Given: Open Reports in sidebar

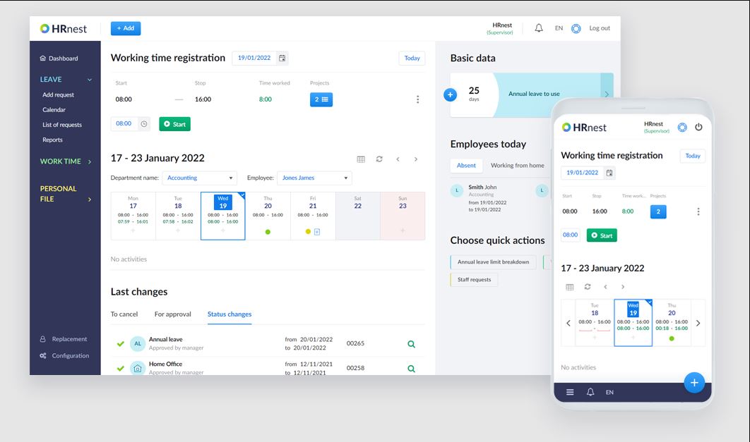Looking at the screenshot, I should [x=53, y=140].
